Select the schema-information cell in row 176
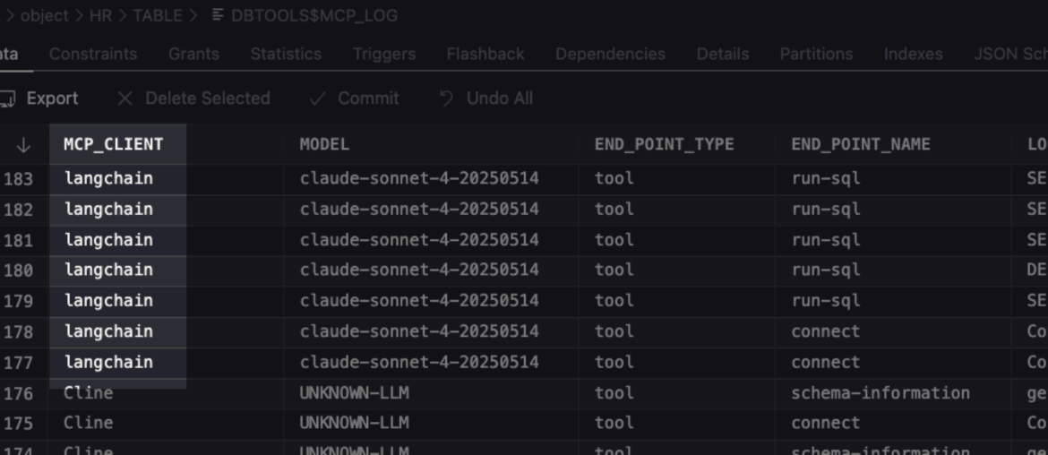Screen dimensions: 1048x455 880,392
